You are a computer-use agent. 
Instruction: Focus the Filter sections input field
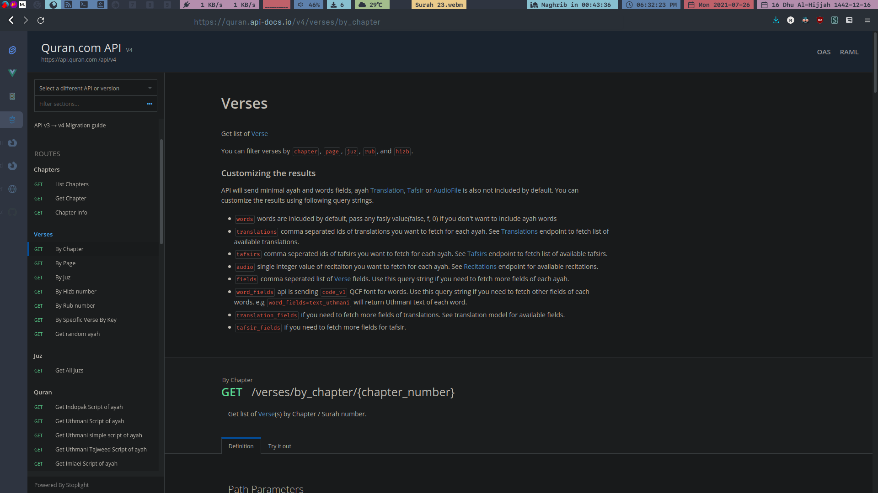click(x=91, y=104)
